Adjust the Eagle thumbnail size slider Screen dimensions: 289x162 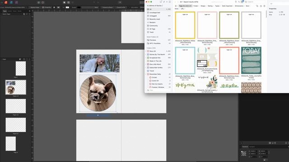218,2
